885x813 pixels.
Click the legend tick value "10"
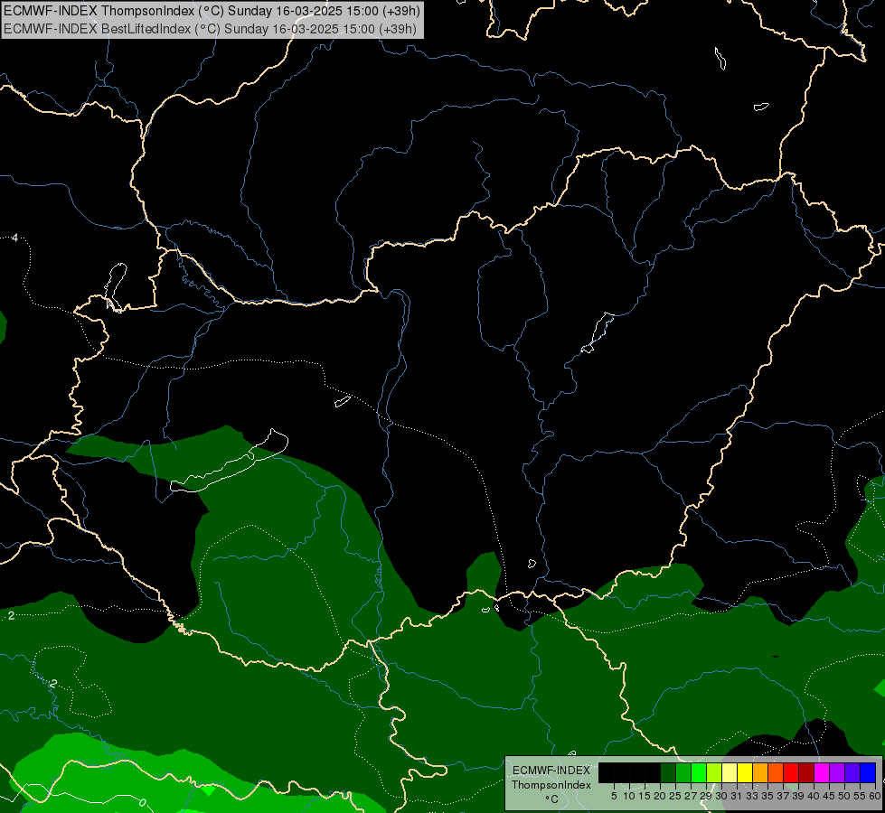[x=629, y=796]
